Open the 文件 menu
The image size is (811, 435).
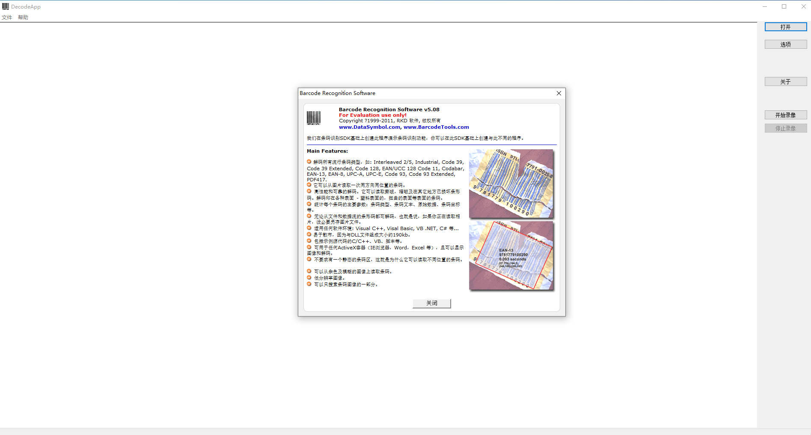[x=7, y=18]
